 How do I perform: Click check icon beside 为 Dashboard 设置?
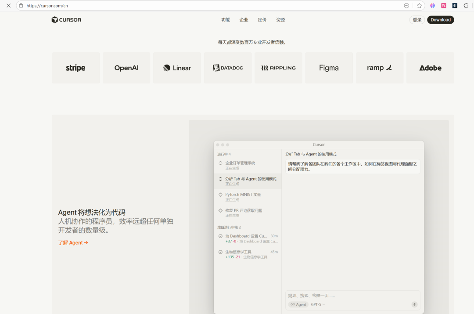point(220,236)
